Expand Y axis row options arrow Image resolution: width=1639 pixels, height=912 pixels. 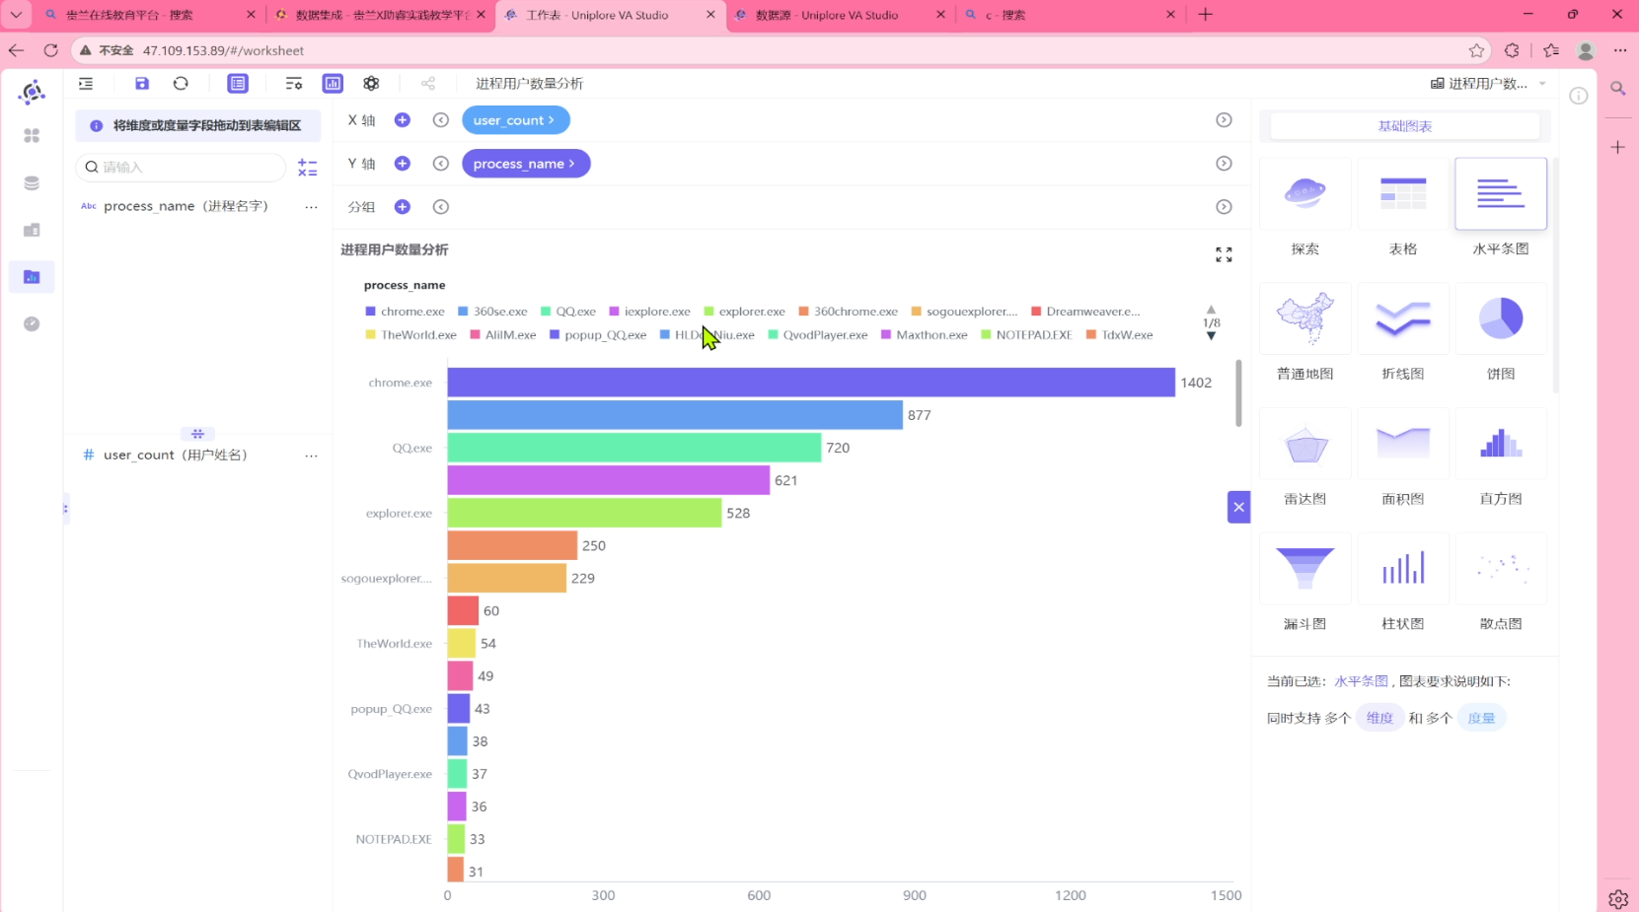tap(1224, 164)
